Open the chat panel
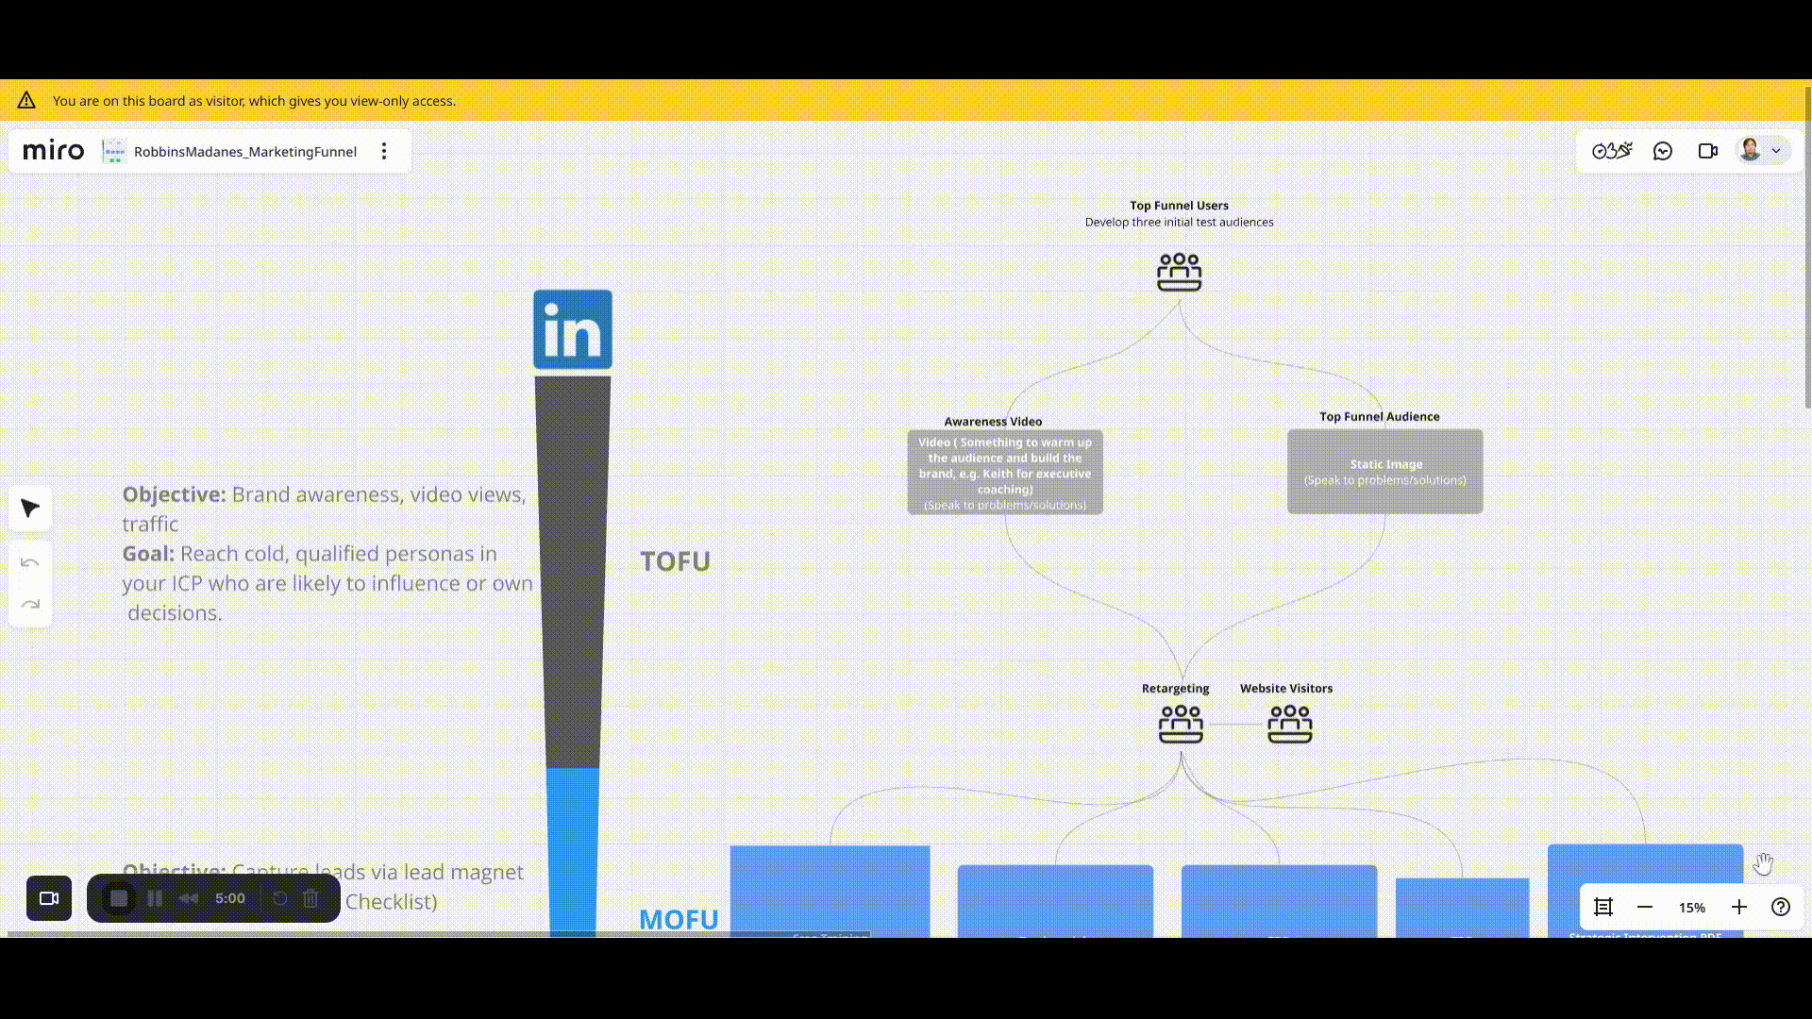This screenshot has width=1812, height=1019. (1663, 150)
